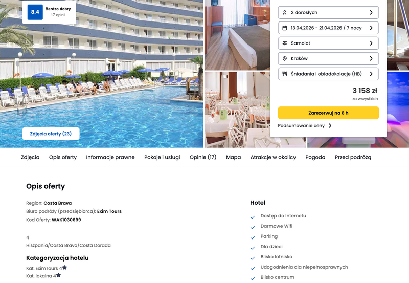Go to the Atrakcje w okolicy tab
This screenshot has width=409, height=283.
coord(273,157)
